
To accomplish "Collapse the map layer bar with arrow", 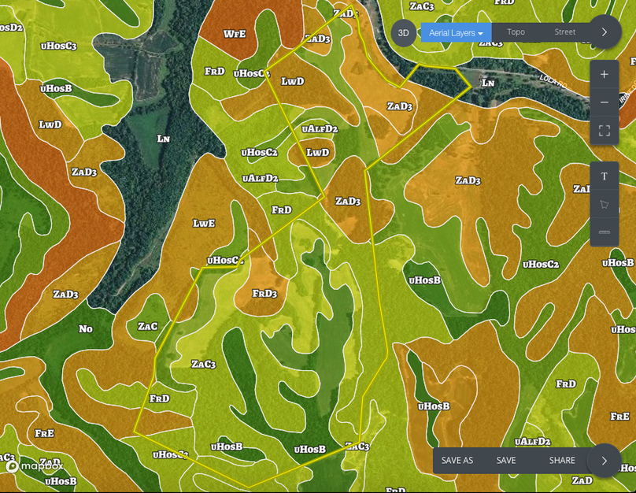I will 605,32.
